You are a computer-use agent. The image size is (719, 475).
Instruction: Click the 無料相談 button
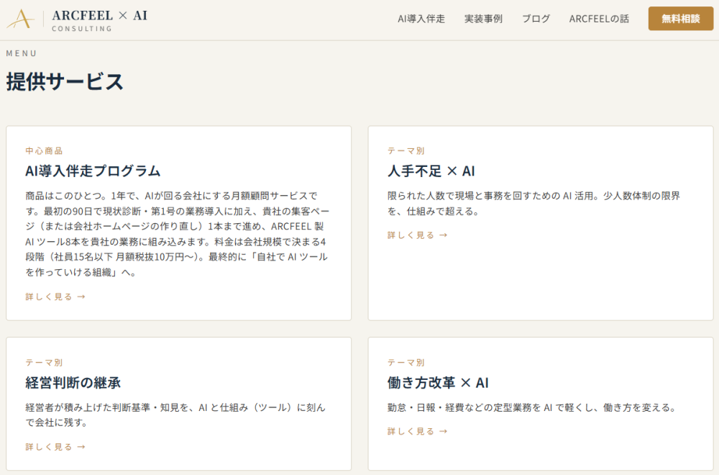tap(680, 19)
